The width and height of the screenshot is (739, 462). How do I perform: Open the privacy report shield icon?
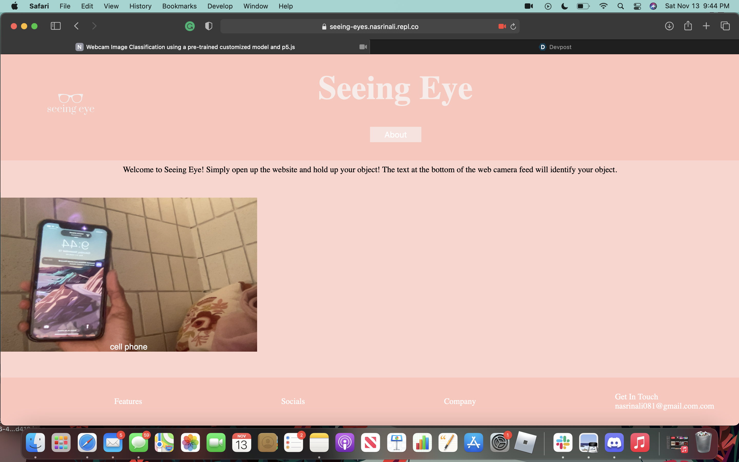click(209, 26)
